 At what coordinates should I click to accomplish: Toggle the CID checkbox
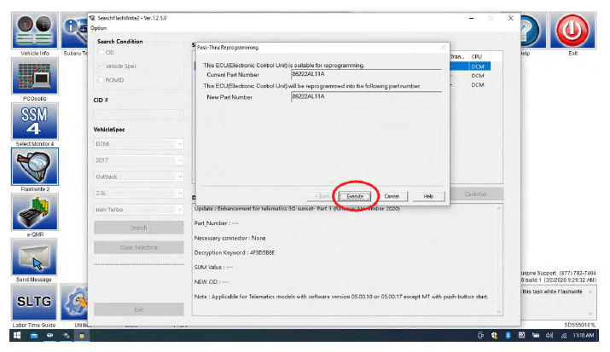[x=102, y=52]
